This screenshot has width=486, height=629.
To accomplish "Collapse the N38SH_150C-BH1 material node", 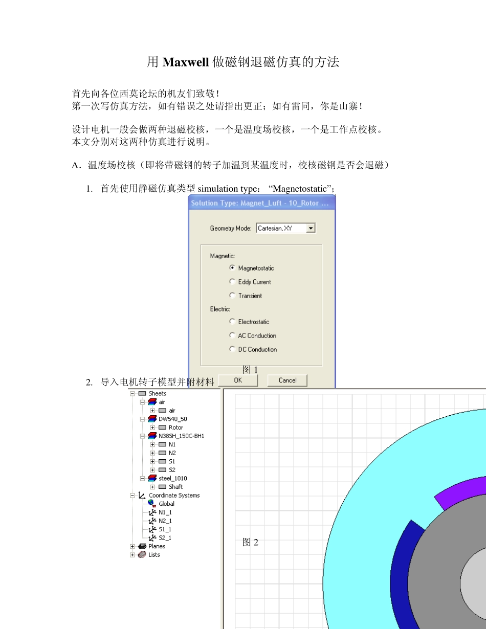I will (x=143, y=436).
